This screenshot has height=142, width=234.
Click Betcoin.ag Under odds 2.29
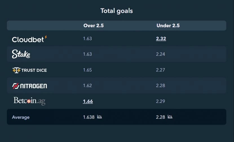(161, 101)
